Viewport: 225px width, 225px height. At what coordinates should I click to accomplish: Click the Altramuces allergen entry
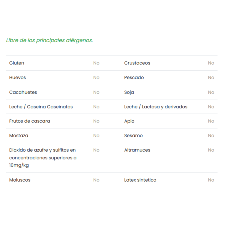137,150
